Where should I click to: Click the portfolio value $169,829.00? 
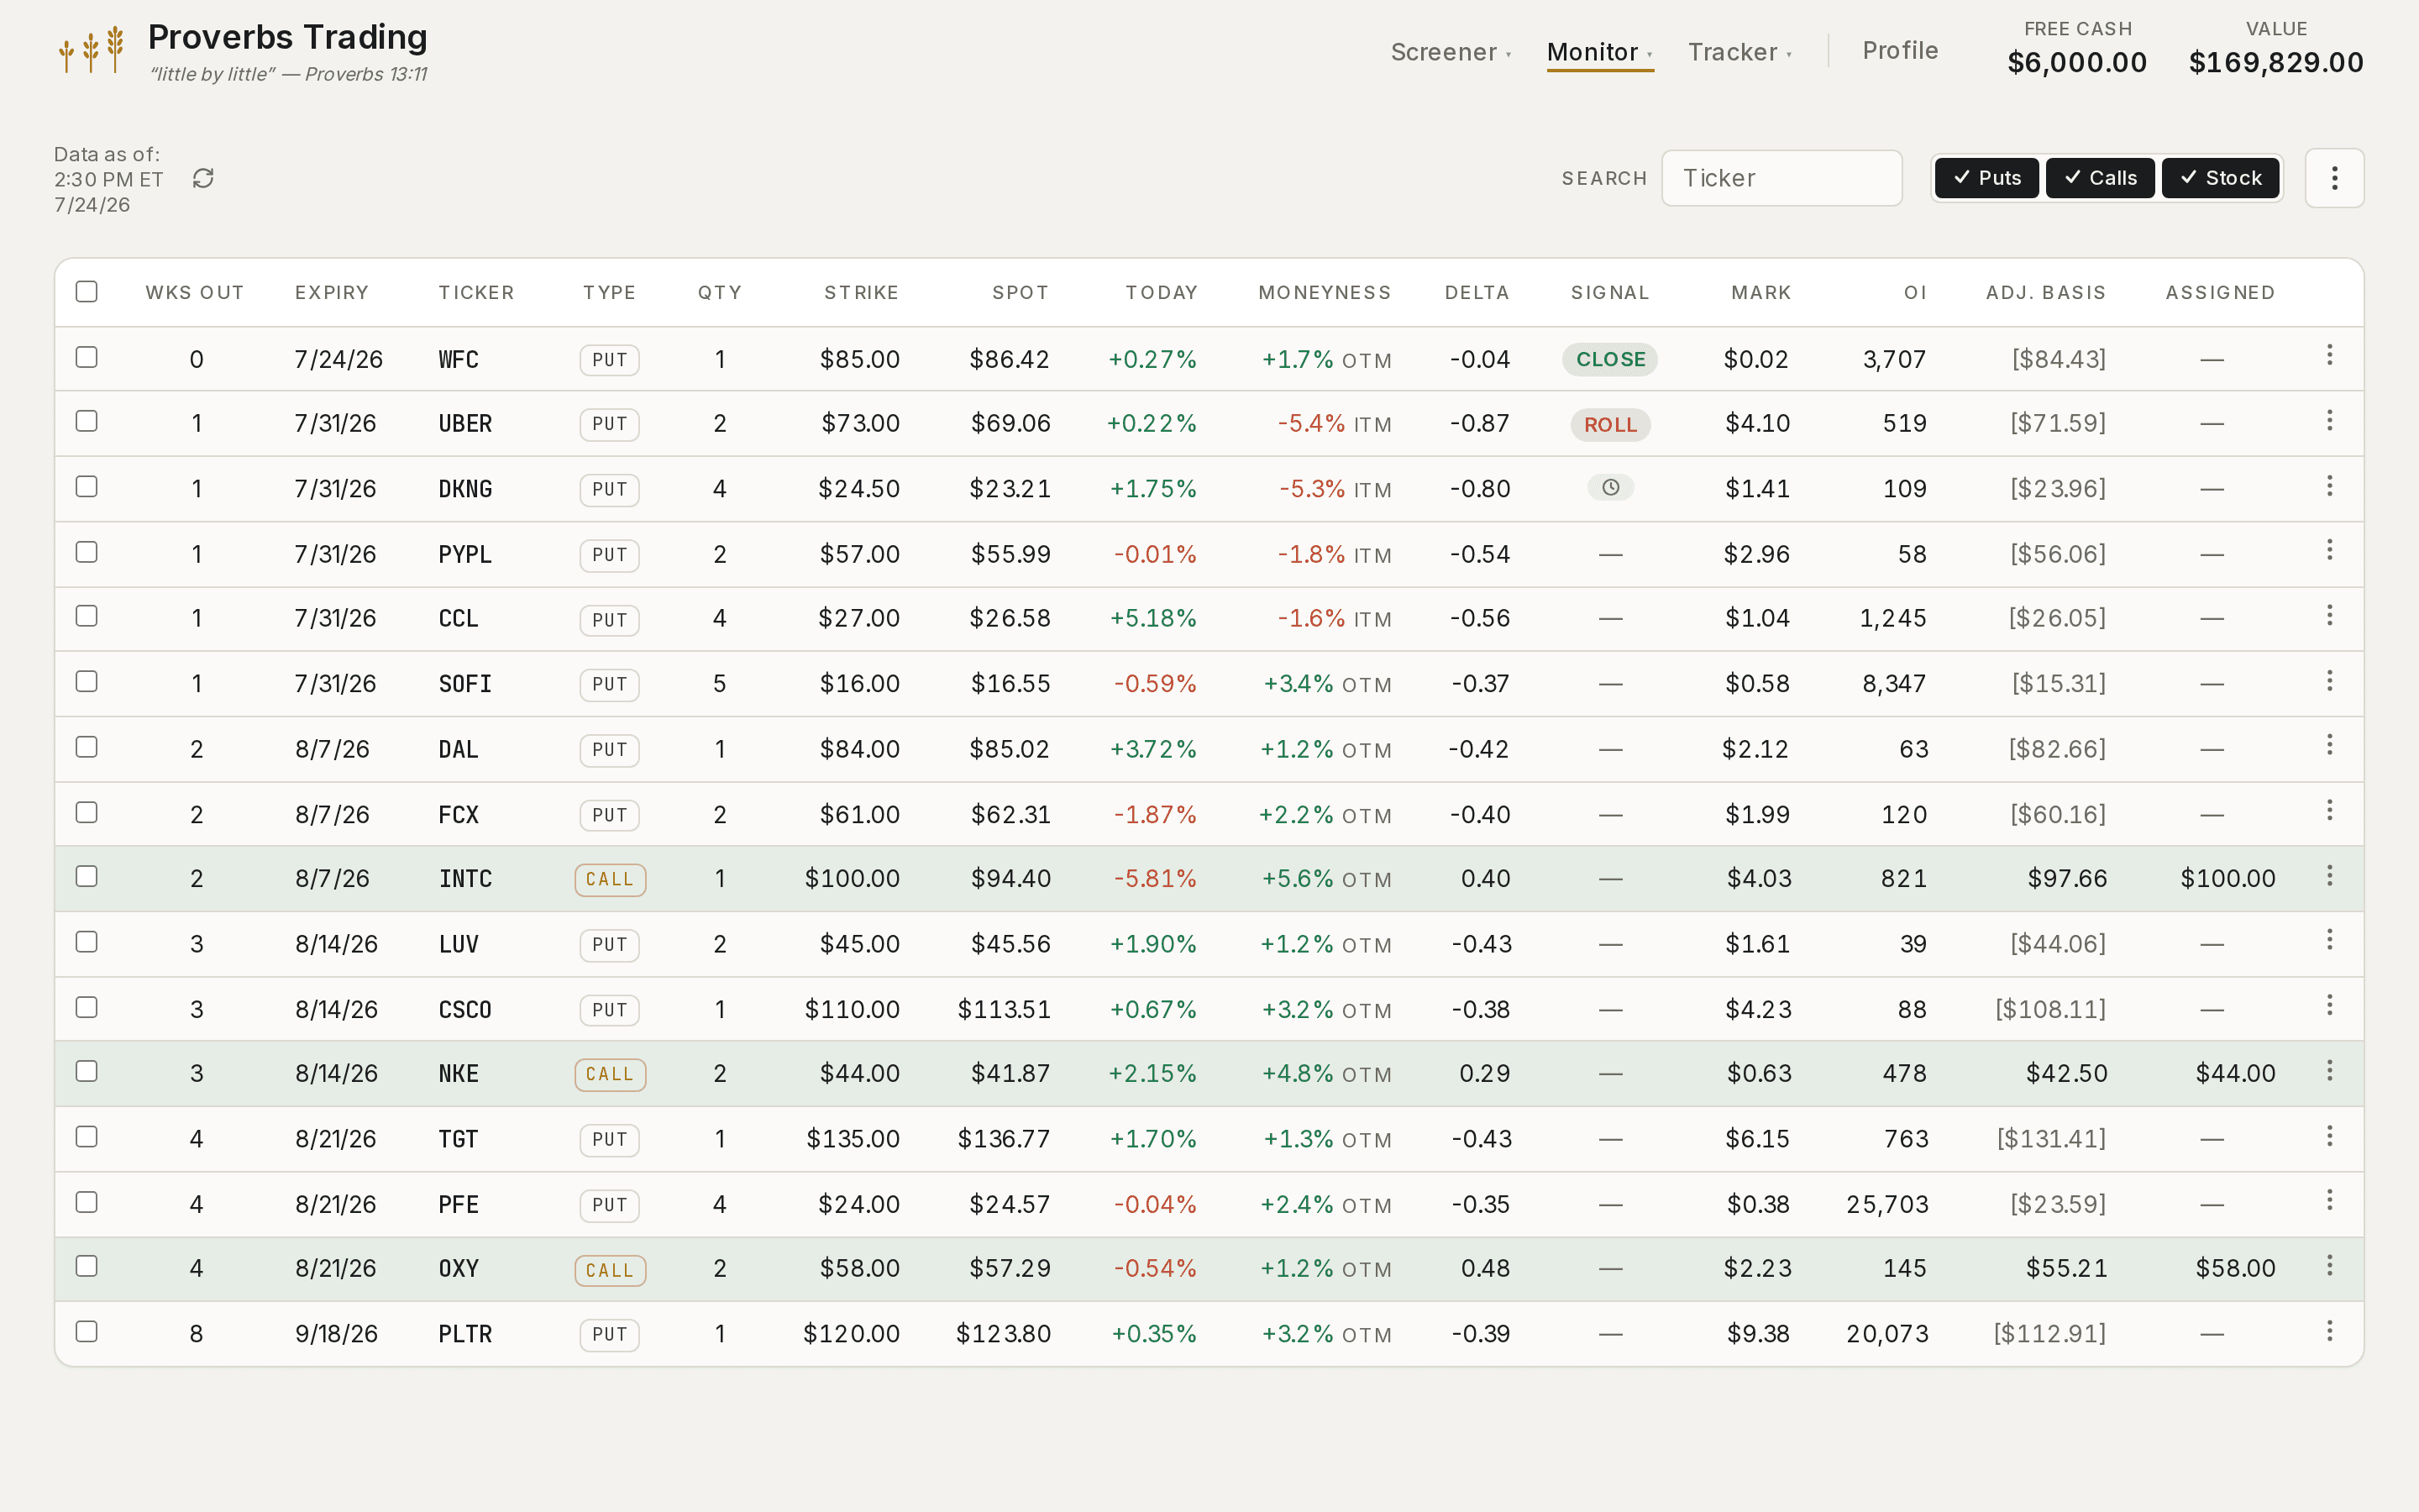tap(2276, 62)
